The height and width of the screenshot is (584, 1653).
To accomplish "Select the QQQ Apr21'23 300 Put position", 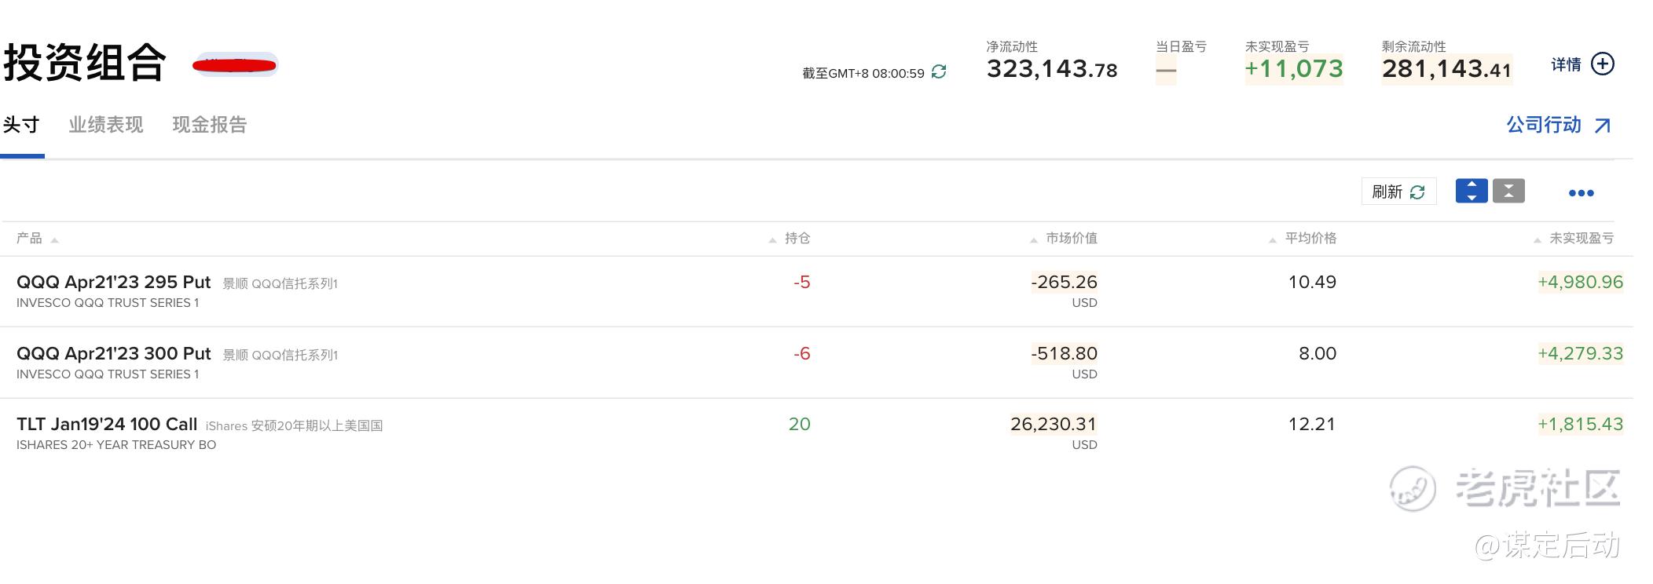I will (114, 354).
